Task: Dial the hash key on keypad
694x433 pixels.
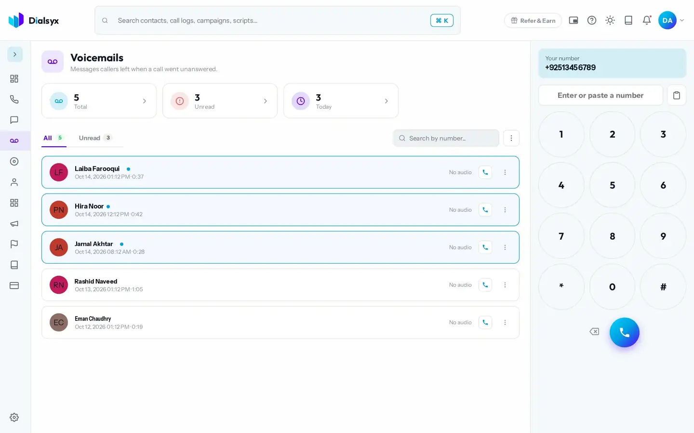Action: pyautogui.click(x=663, y=287)
